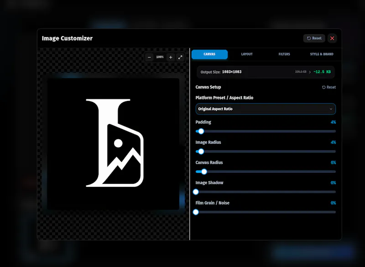
Task: Open the Layout tab
Action: coord(247,54)
